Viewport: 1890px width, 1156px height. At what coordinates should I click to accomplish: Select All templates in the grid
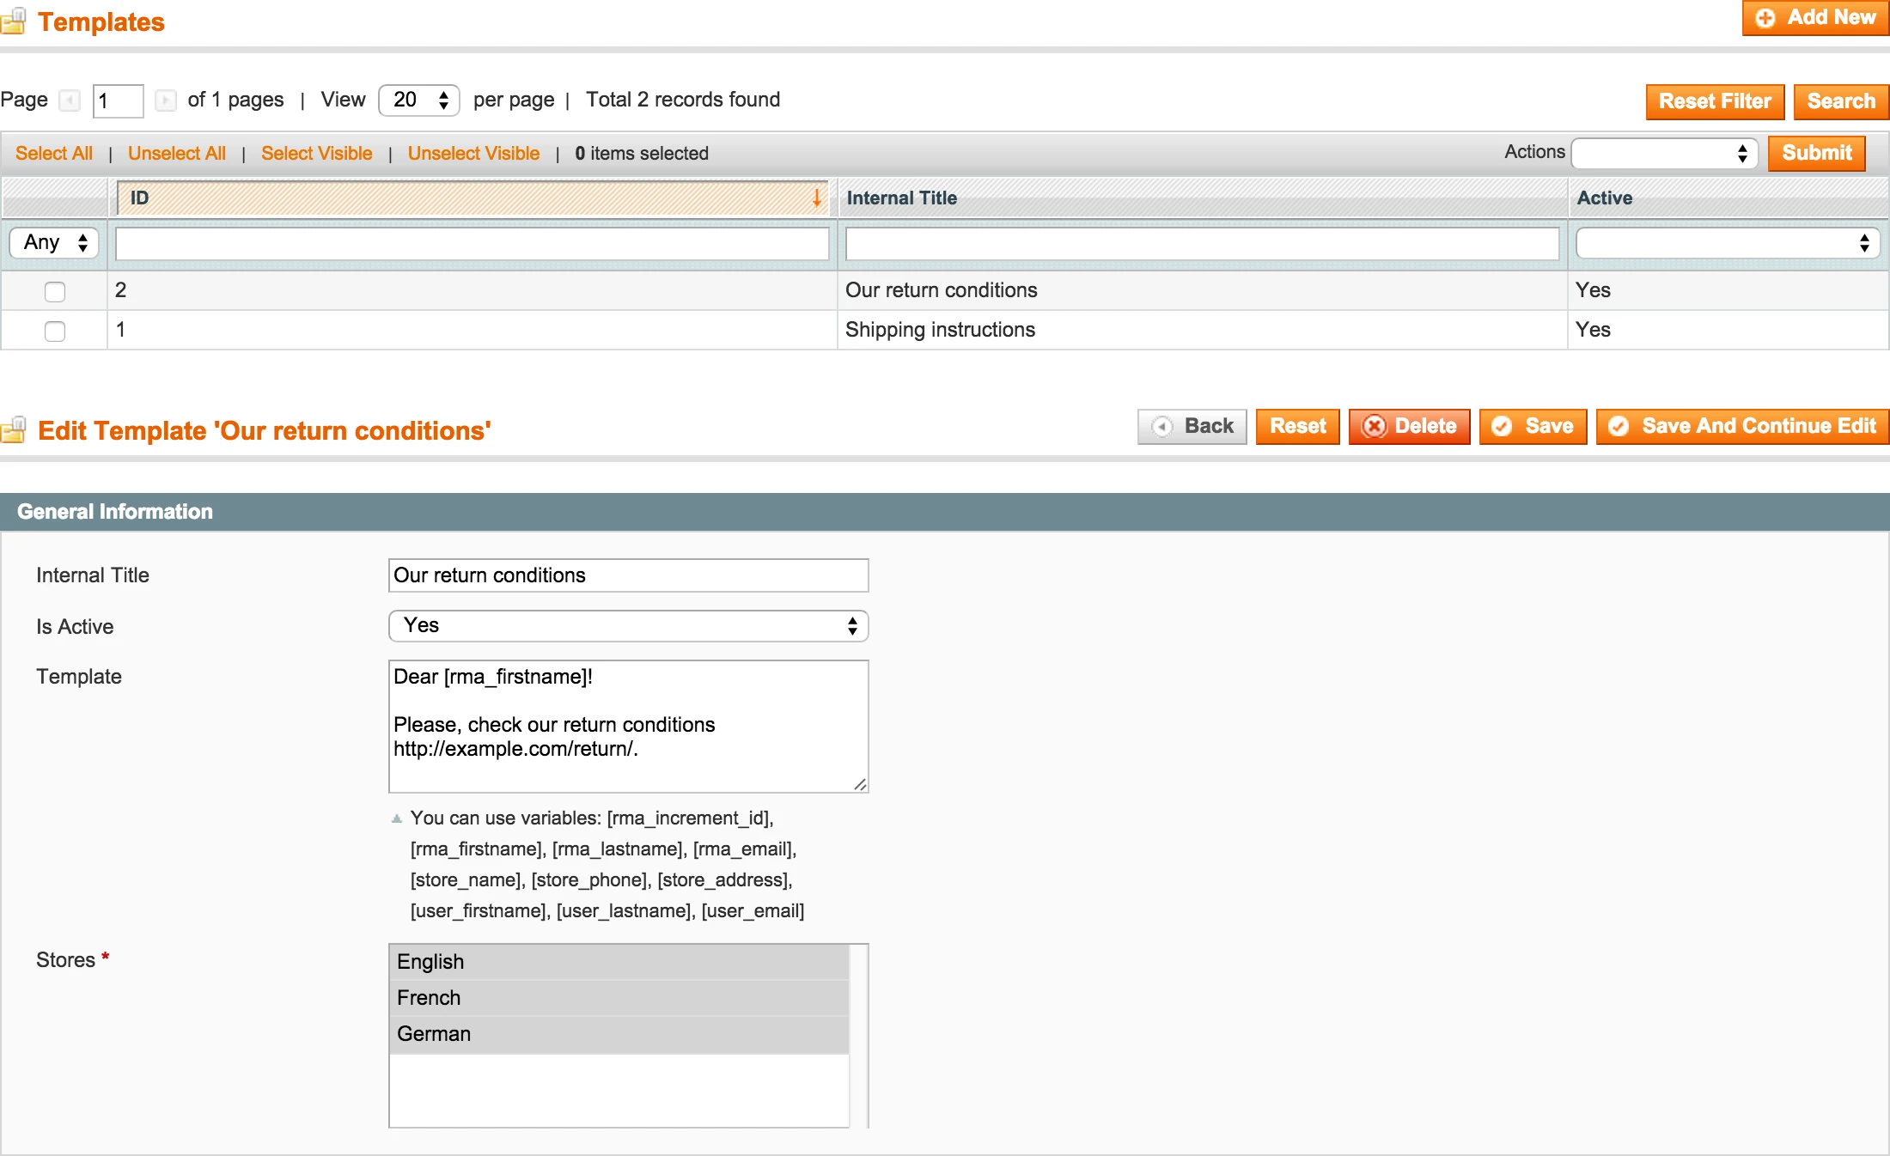tap(53, 153)
